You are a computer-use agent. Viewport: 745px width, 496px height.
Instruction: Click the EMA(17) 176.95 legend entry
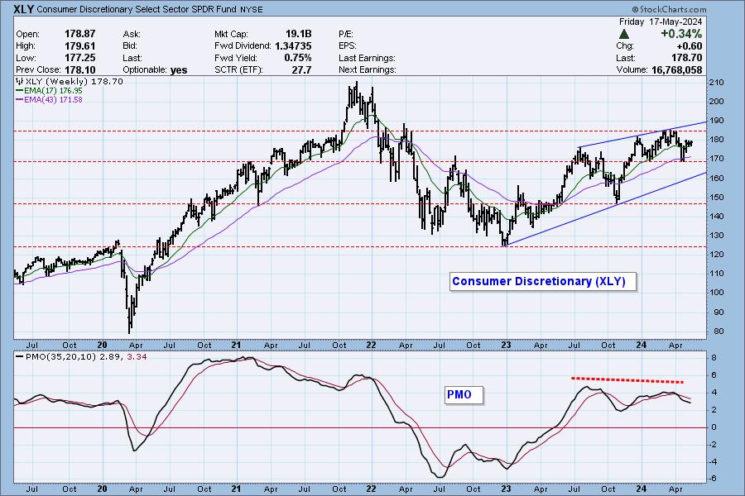click(53, 91)
